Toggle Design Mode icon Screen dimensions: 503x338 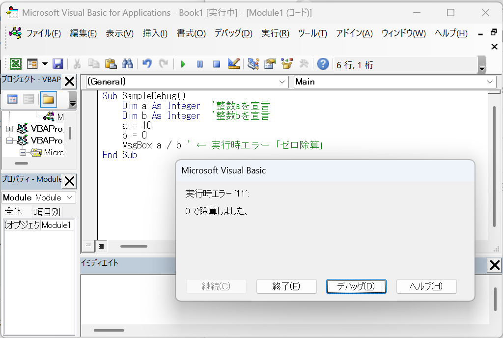pyautogui.click(x=233, y=64)
